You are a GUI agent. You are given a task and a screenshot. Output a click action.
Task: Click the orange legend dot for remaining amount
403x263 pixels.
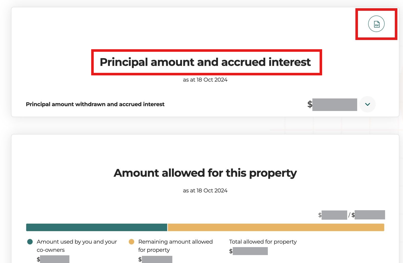[x=131, y=242]
